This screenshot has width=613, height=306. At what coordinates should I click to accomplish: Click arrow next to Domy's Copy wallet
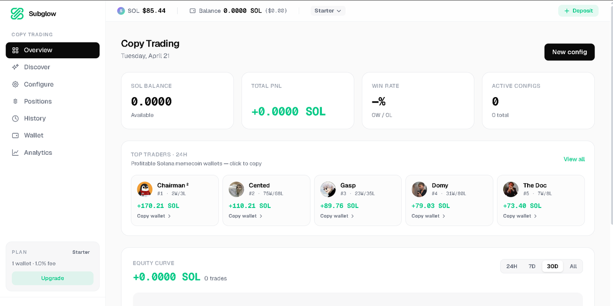(x=444, y=216)
